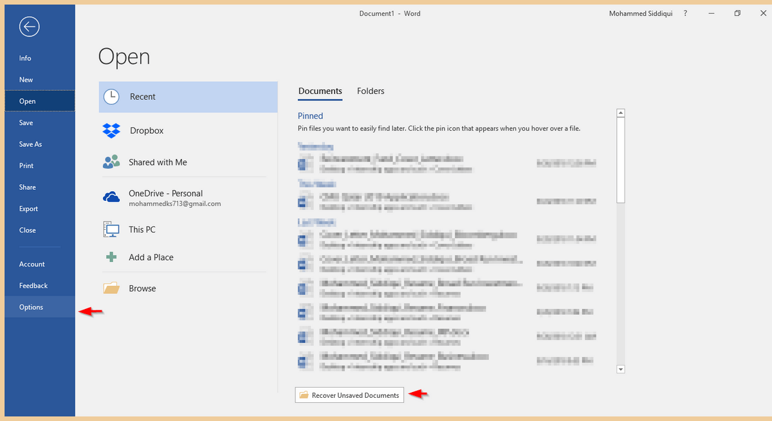Select the Recent location label
This screenshot has width=772, height=421.
click(143, 97)
